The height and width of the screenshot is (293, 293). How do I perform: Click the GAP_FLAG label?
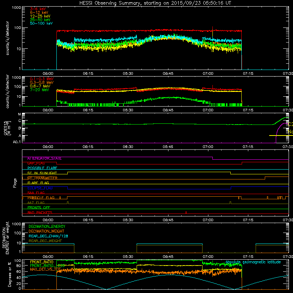(36, 163)
